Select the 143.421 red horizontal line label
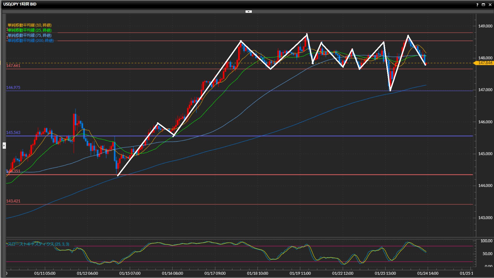494x278 pixels. pos(13,201)
